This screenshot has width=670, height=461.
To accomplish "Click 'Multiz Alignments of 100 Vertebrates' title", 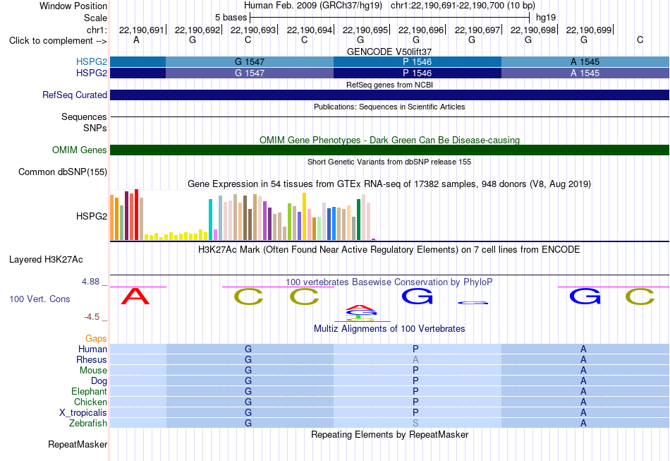I will click(389, 328).
